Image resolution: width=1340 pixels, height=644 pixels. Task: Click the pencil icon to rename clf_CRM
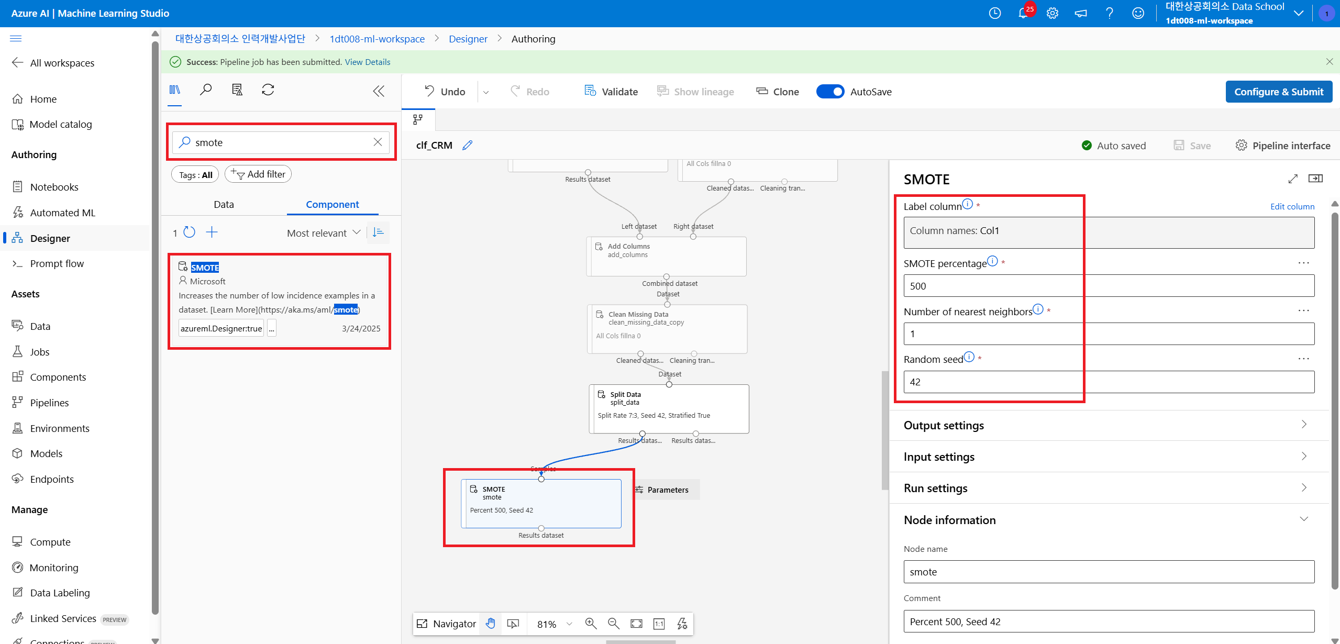click(468, 146)
